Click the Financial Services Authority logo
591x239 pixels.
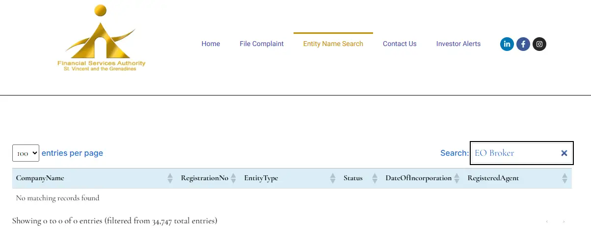(x=102, y=38)
